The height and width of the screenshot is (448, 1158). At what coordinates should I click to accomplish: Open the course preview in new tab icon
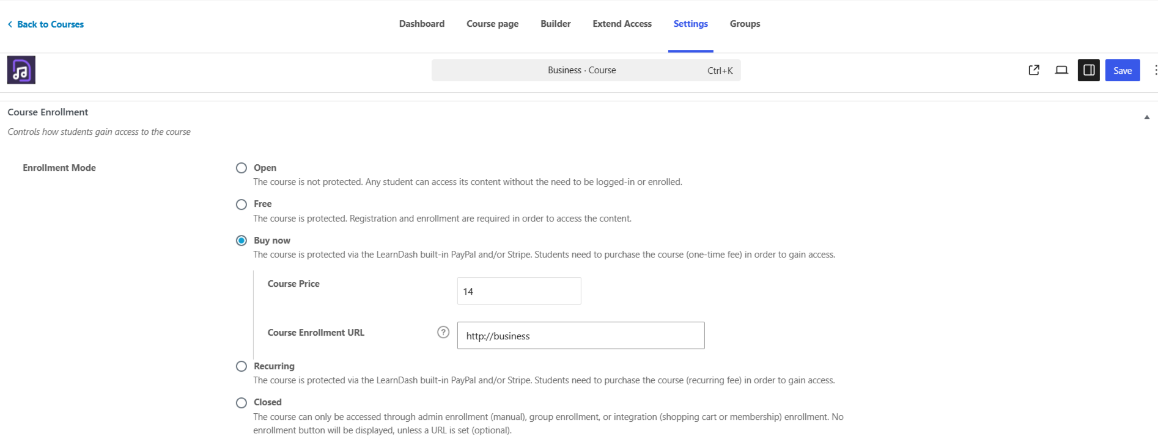click(x=1034, y=70)
